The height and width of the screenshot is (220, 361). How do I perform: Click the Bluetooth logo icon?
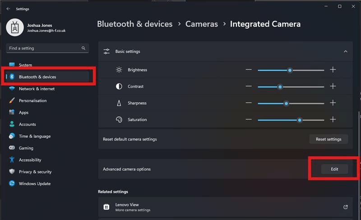pyautogui.click(x=12, y=77)
